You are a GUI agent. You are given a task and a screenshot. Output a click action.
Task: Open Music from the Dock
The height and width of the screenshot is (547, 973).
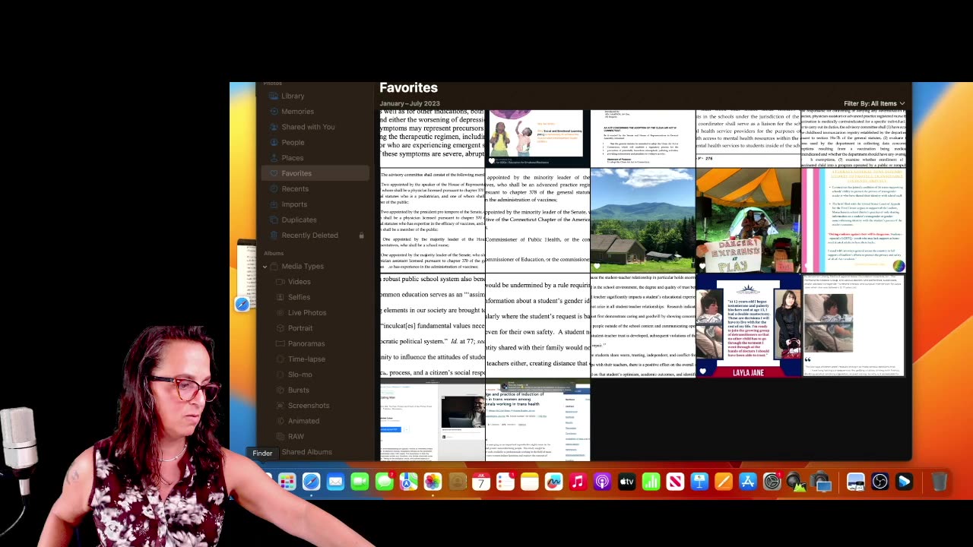click(x=578, y=482)
